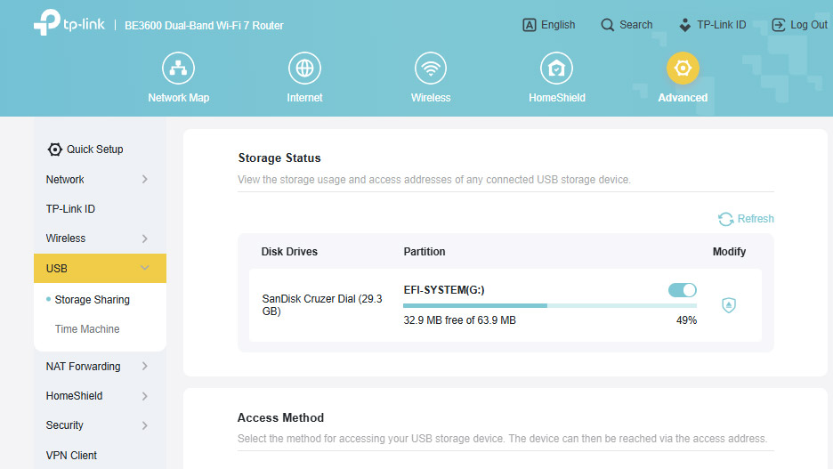Image resolution: width=833 pixels, height=469 pixels.
Task: Open the Network Map icon
Action: tap(178, 69)
